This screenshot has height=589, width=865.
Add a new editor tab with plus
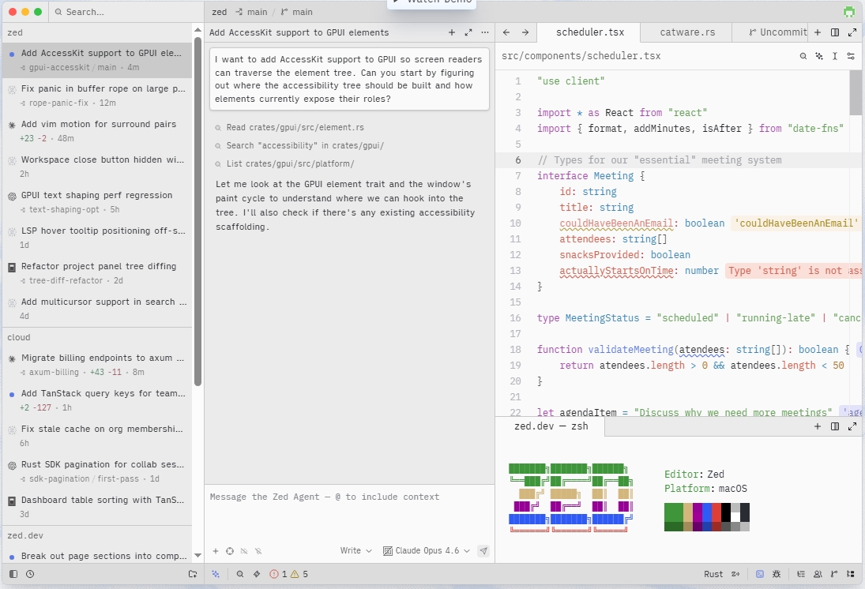point(818,32)
